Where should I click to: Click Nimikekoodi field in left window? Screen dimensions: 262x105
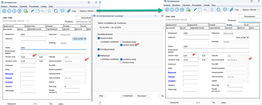pos(33,35)
